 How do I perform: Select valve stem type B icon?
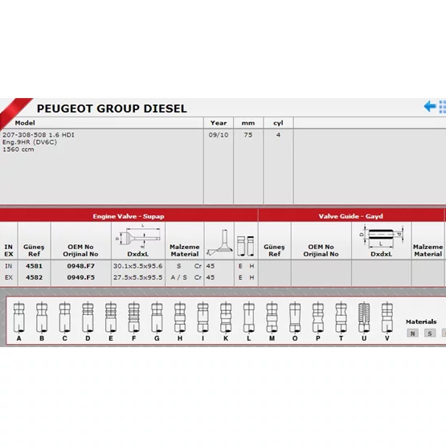click(x=42, y=317)
